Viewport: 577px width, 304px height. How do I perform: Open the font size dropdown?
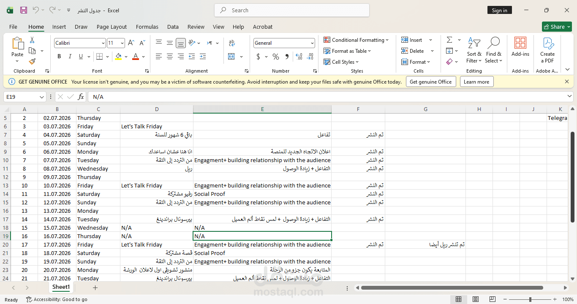(x=122, y=43)
